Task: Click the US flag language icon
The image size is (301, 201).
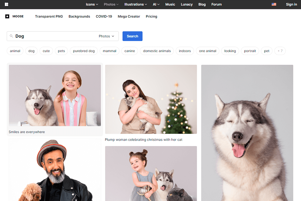Action: tap(274, 4)
